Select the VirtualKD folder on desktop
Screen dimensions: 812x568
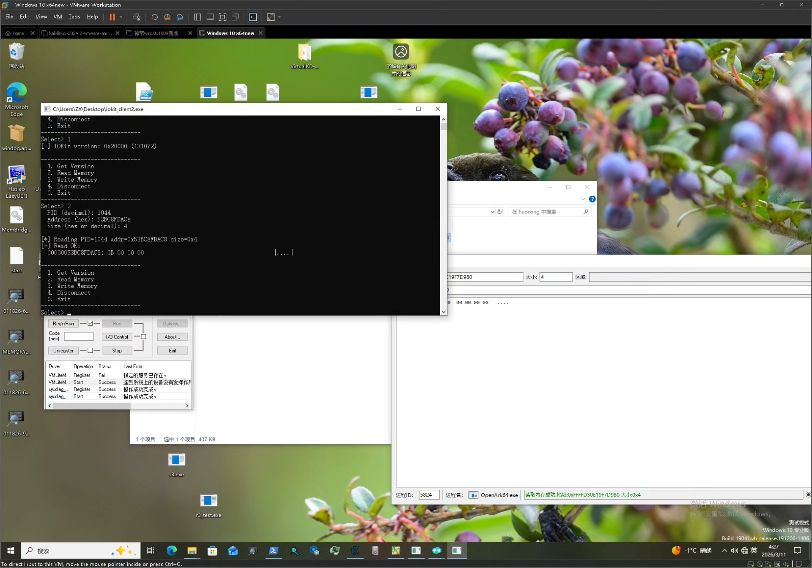pos(304,56)
